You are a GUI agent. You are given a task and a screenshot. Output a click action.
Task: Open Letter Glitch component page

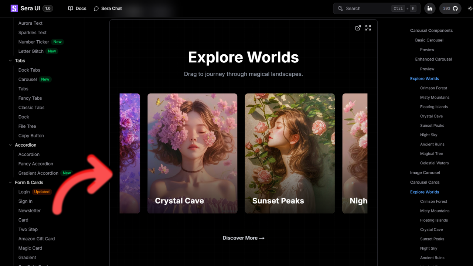pyautogui.click(x=31, y=51)
